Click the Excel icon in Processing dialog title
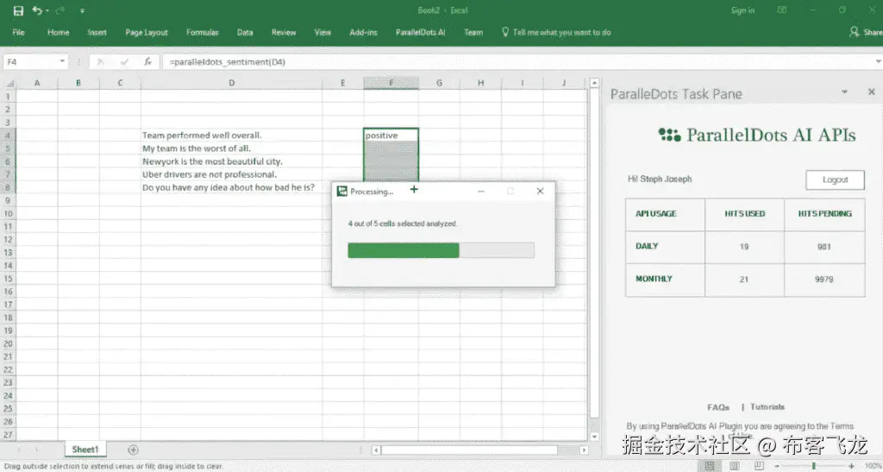 pos(341,192)
